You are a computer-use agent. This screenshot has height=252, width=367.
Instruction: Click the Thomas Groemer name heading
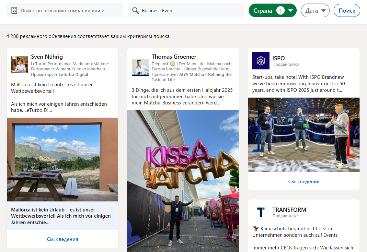pos(174,57)
